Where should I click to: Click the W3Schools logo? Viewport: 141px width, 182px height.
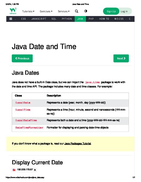[13, 11]
